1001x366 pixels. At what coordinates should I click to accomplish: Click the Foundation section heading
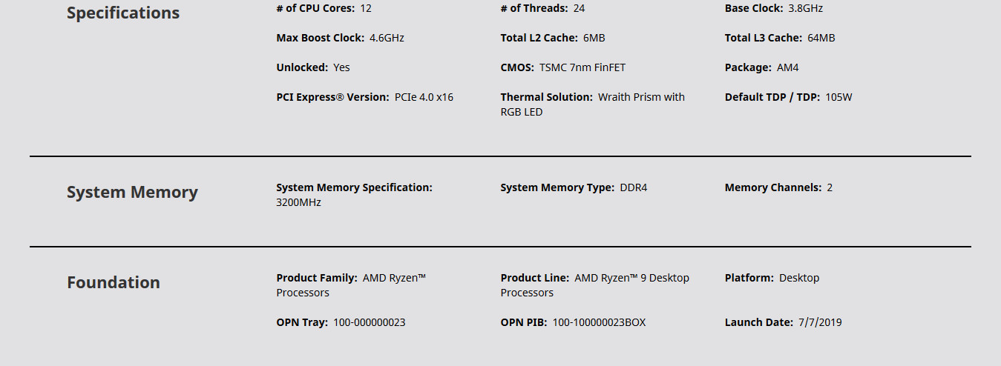114,283
